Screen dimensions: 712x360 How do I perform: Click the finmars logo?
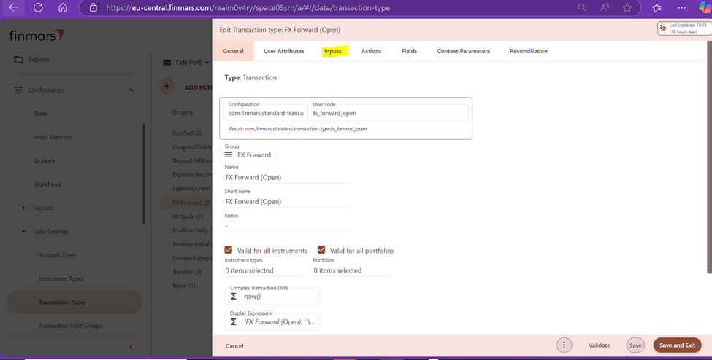click(37, 36)
